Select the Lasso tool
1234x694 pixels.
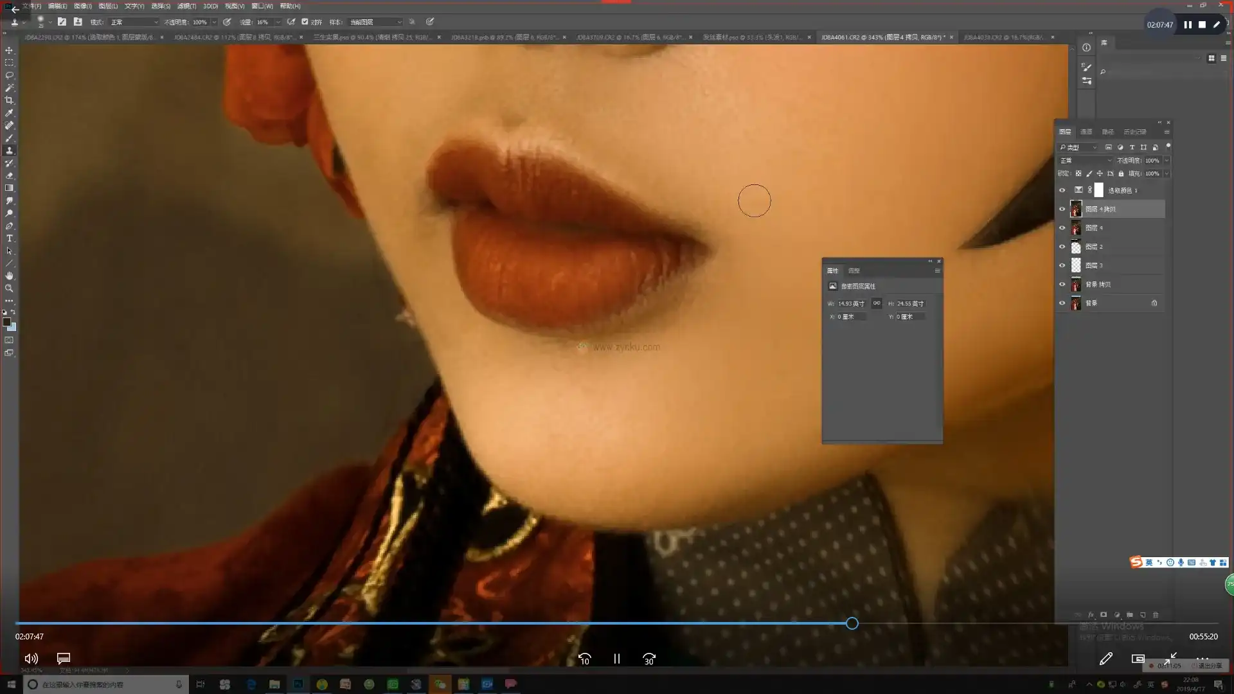click(9, 75)
